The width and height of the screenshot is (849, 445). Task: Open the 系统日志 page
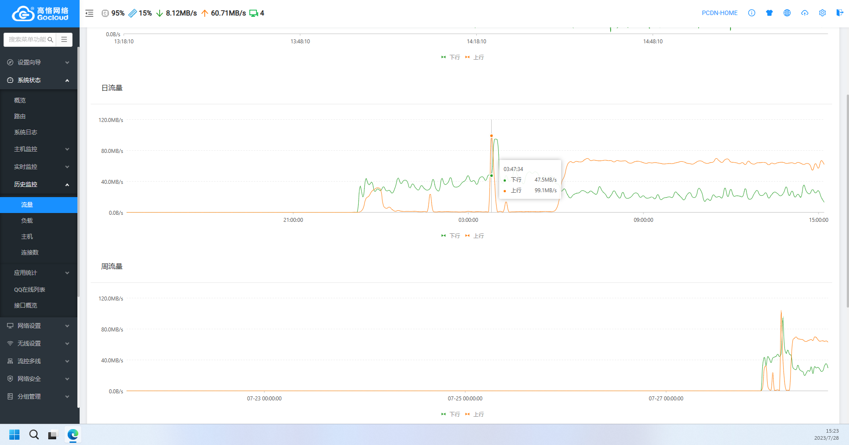coord(26,132)
